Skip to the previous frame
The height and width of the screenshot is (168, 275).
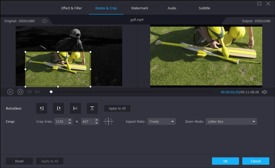(x=30, y=92)
